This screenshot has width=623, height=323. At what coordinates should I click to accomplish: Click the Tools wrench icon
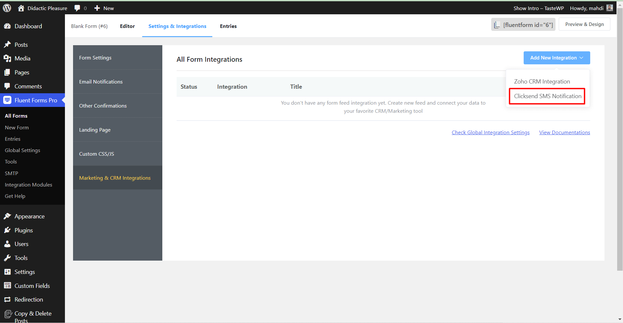click(x=7, y=258)
